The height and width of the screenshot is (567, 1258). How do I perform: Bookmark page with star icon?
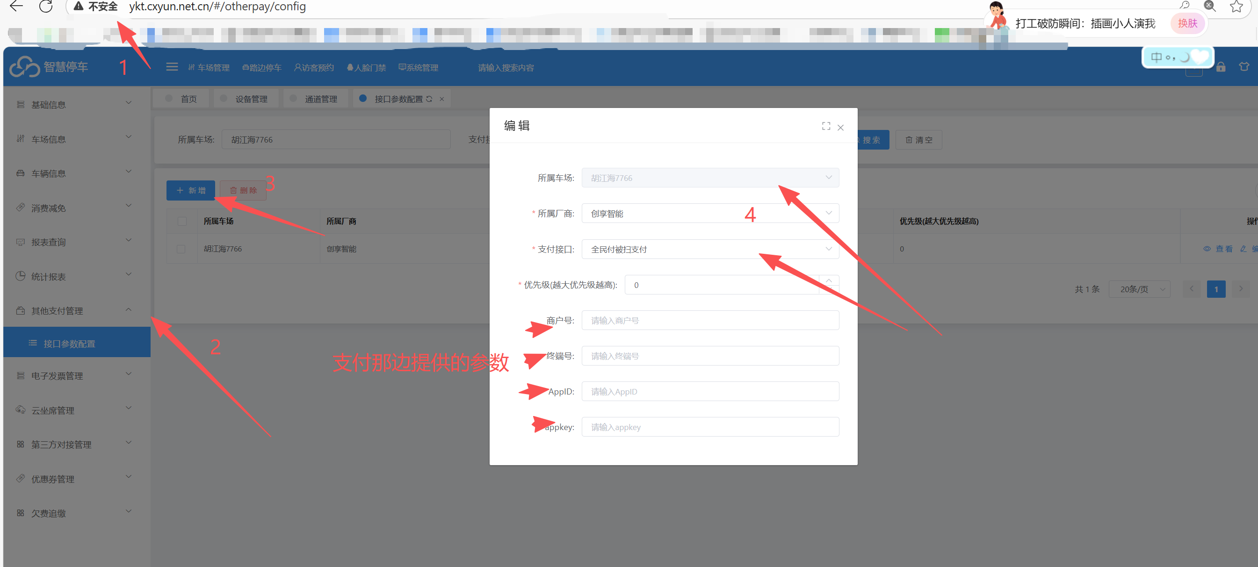click(x=1236, y=7)
